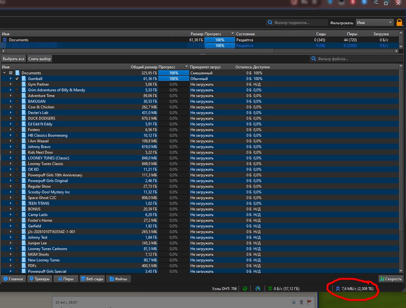
Task: Expand the Regular Show folder
Action: [10, 186]
